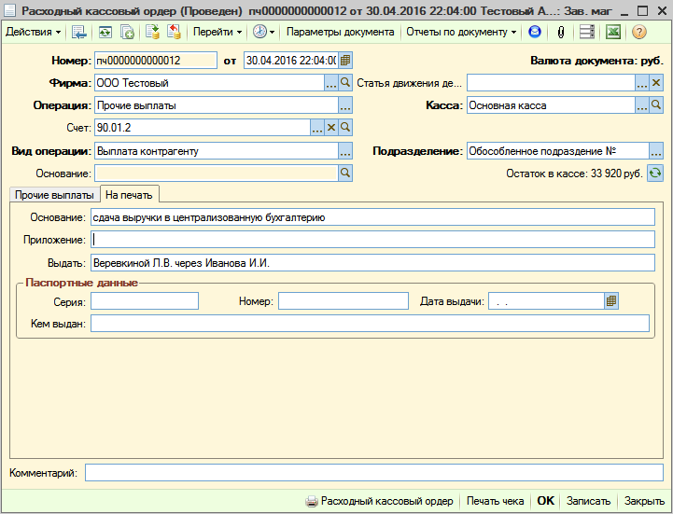Click the Кем выдан field
673x514 pixels.
click(370, 323)
